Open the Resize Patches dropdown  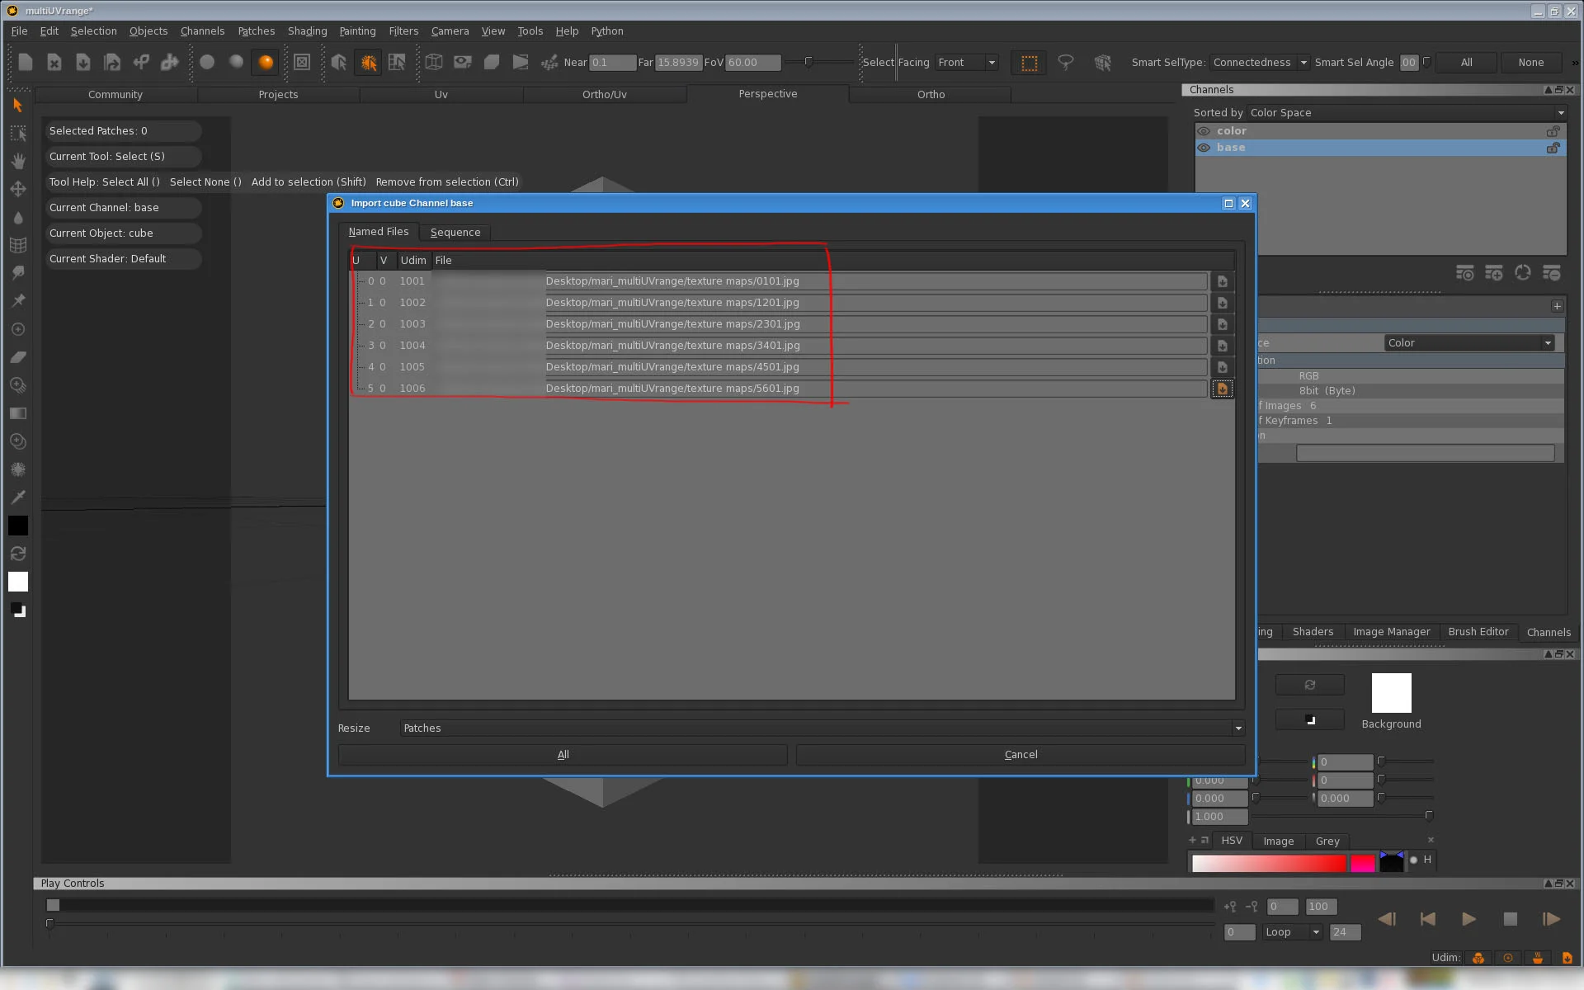coord(822,728)
